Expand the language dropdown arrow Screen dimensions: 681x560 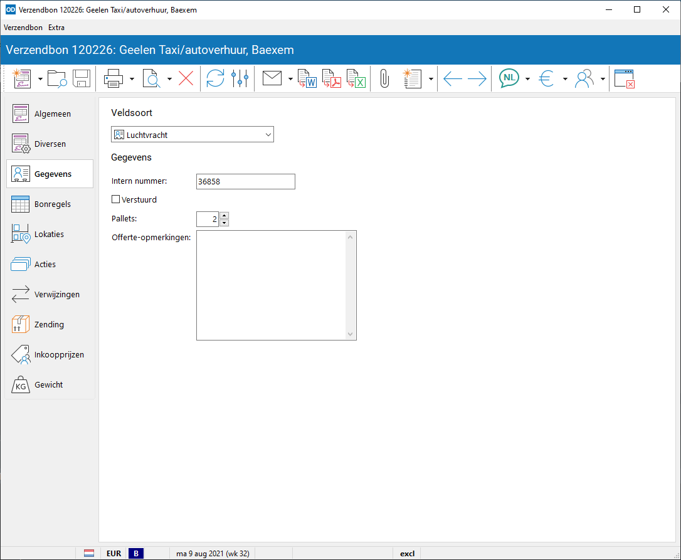coord(528,79)
